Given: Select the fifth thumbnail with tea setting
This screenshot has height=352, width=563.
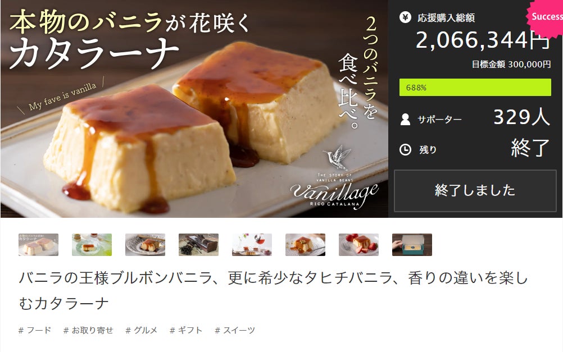Looking at the screenshot, I should [252, 245].
